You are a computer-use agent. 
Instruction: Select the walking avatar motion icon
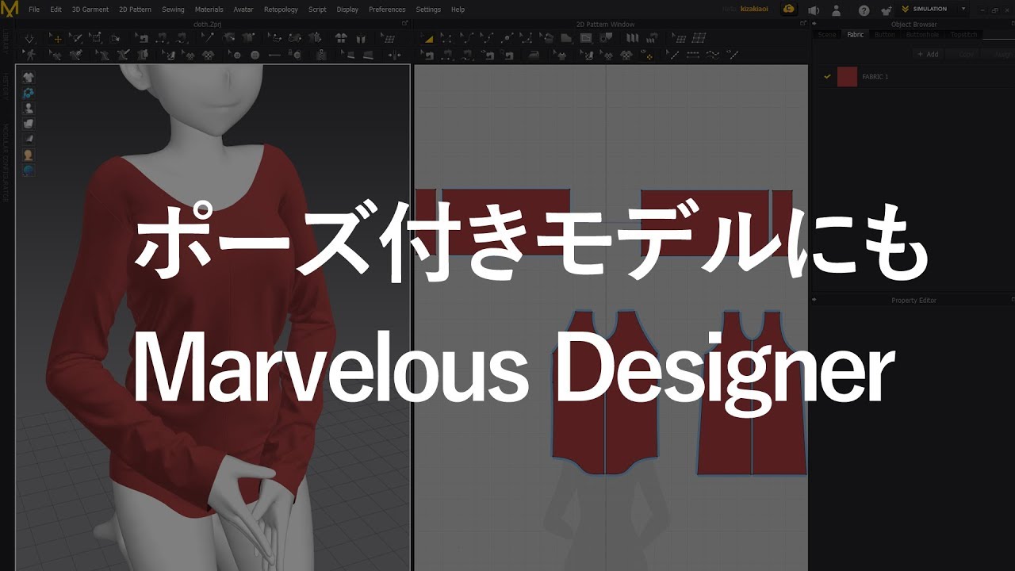pyautogui.click(x=30, y=56)
